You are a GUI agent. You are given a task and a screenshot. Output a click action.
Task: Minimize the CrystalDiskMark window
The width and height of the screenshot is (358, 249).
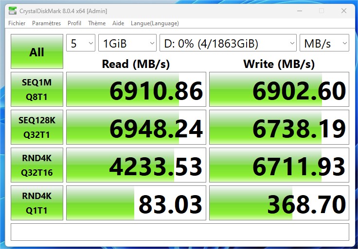pos(300,11)
